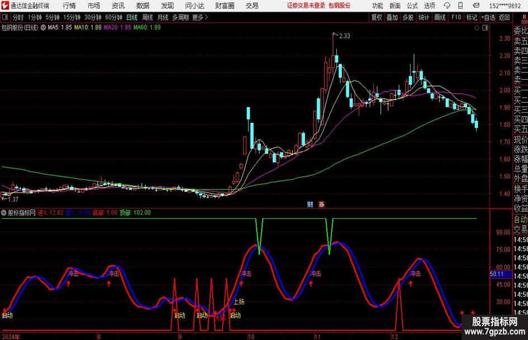
Task: Open the 发现 menu
Action: (168, 6)
